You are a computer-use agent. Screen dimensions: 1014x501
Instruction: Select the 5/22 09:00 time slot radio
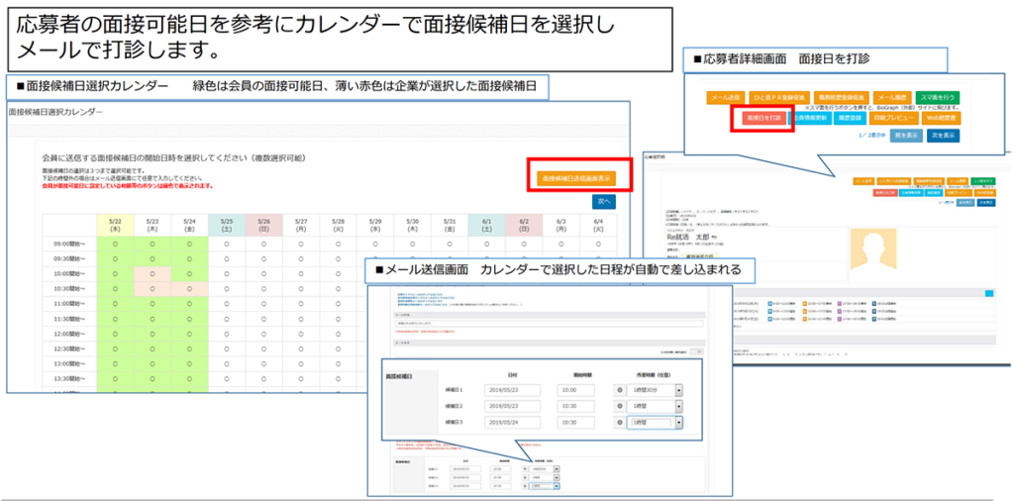click(x=115, y=241)
